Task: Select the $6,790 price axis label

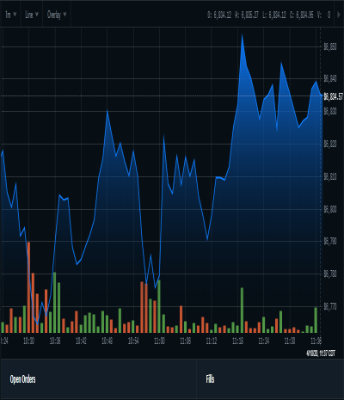Action: click(x=330, y=242)
